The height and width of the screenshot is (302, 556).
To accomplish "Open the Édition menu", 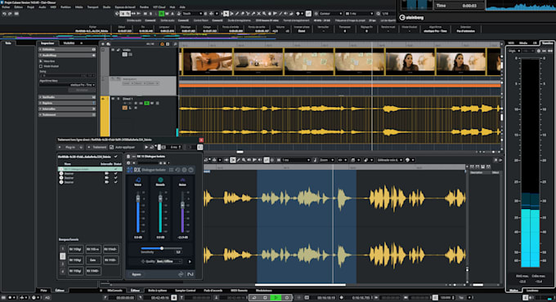I will (19, 7).
